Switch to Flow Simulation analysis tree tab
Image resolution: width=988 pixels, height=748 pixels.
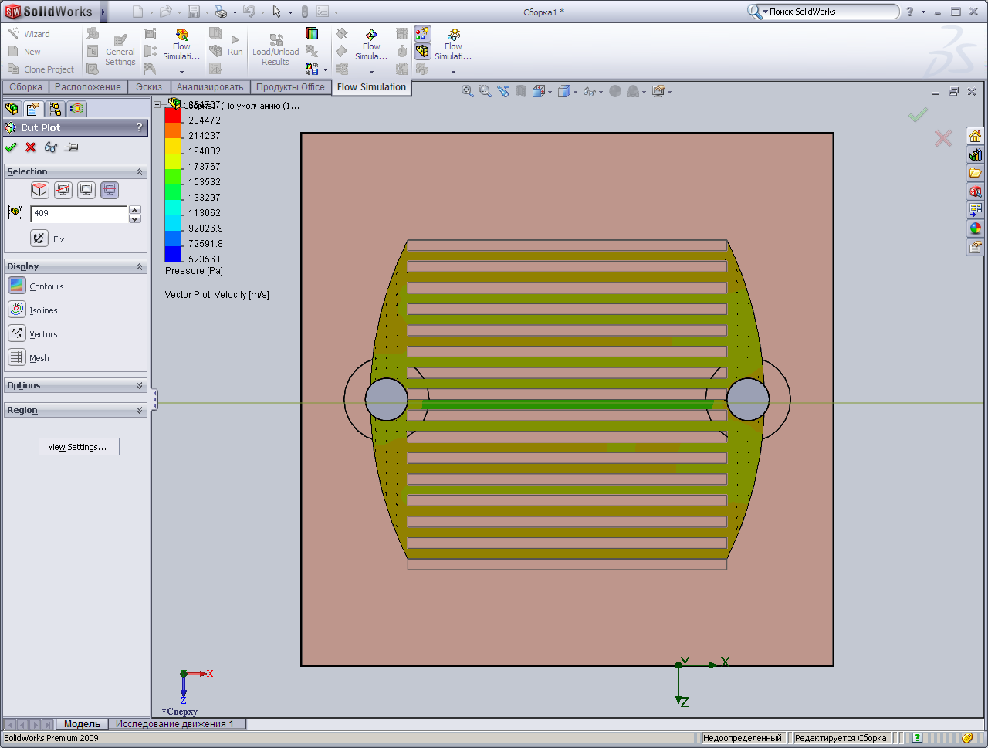click(76, 109)
